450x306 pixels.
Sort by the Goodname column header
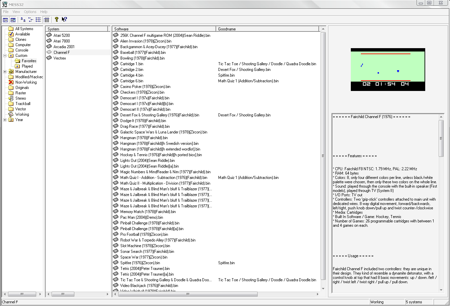pyautogui.click(x=268, y=29)
